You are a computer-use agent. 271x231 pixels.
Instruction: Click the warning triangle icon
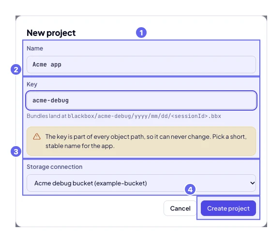[x=37, y=136]
